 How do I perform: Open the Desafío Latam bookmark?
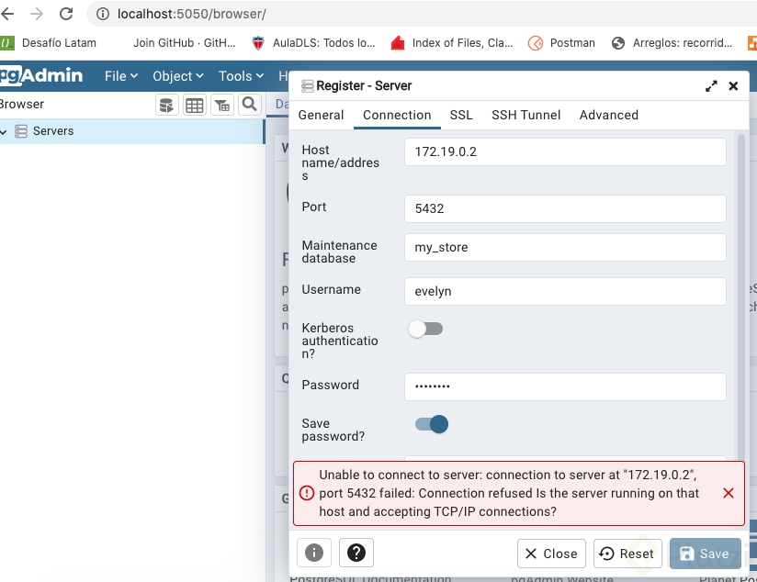[x=49, y=43]
